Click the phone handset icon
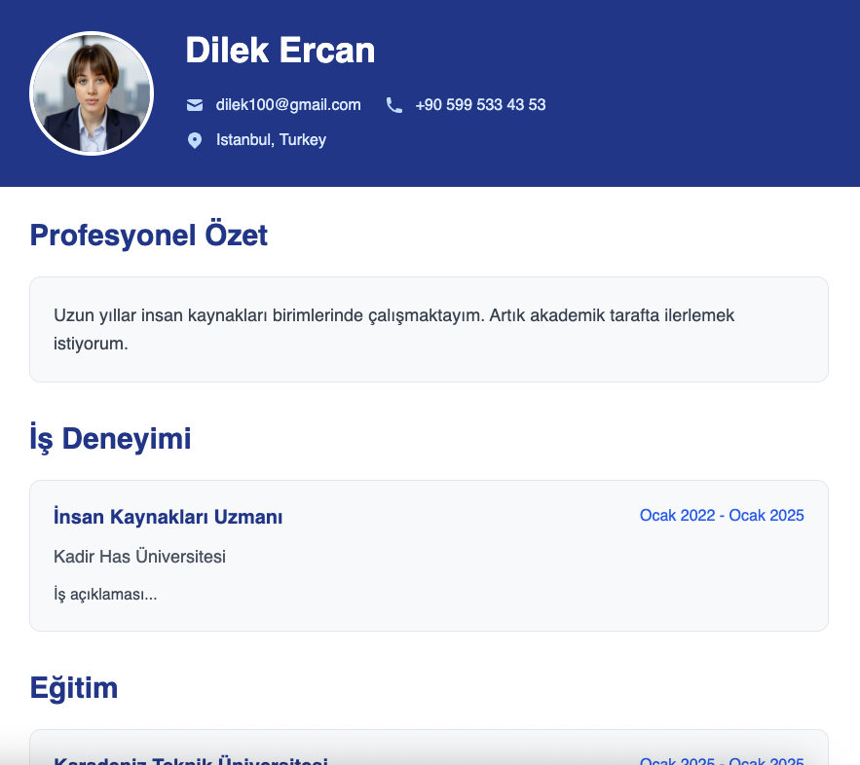The image size is (860, 765). click(393, 105)
